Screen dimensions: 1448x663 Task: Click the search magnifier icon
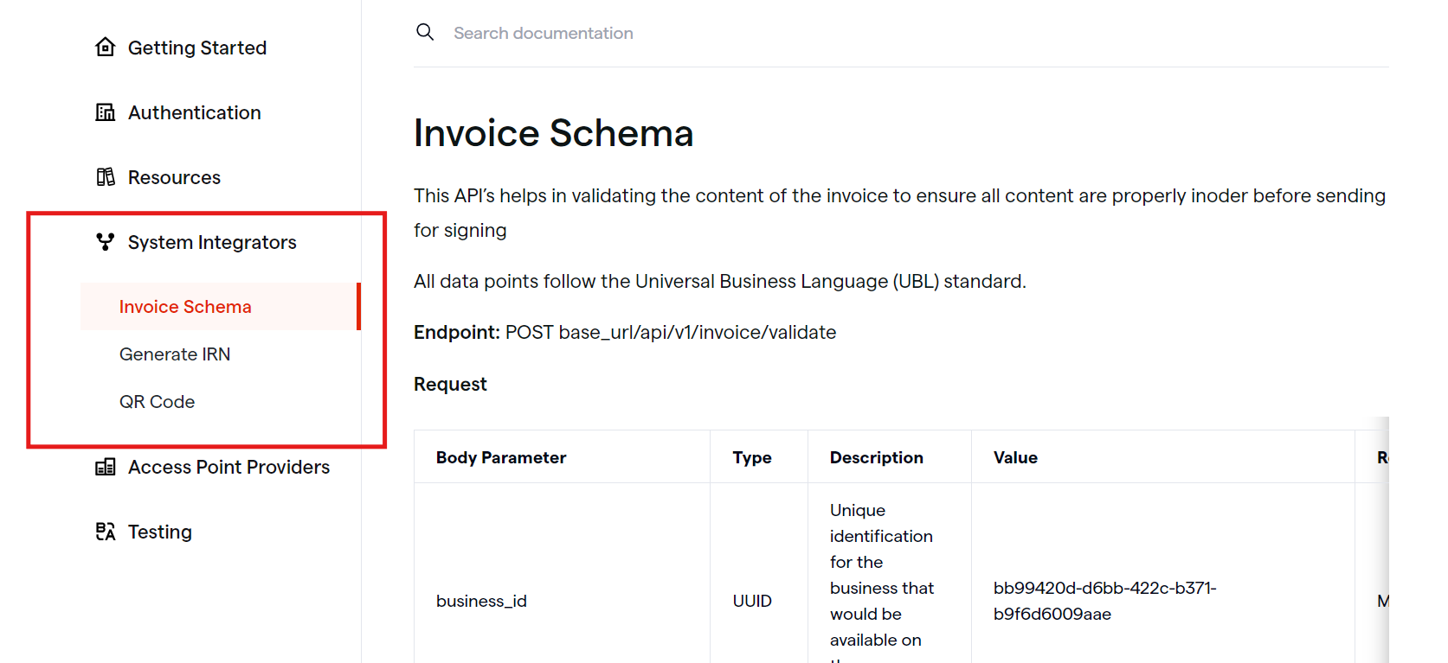click(x=425, y=32)
